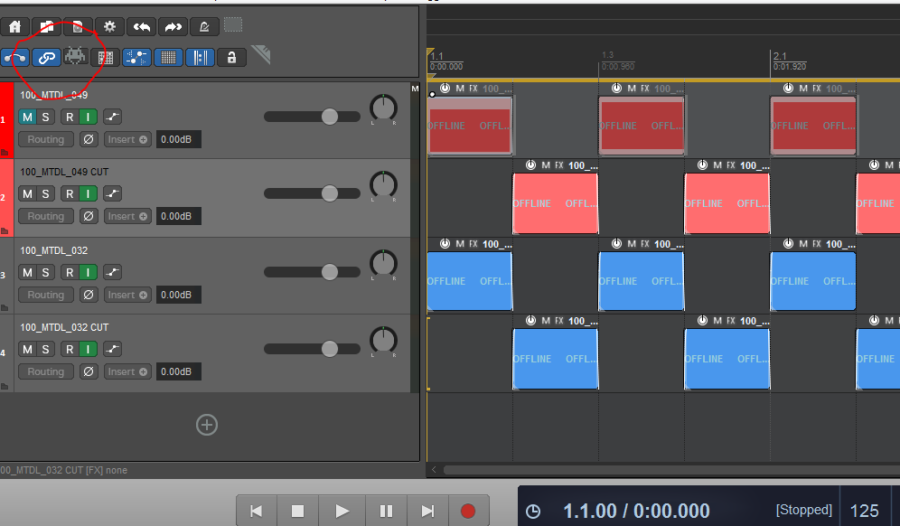
Task: Toggle input monitoring on track 100_MTDL_032
Action: click(88, 273)
